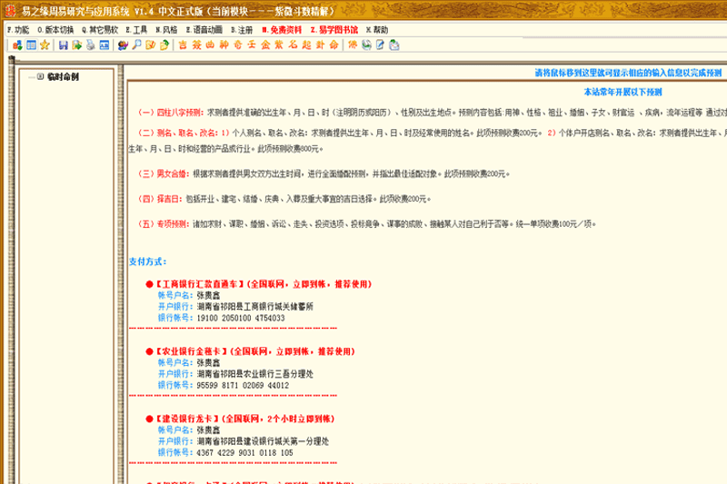Select the 命 module icon
Image resolution: width=727 pixels, height=484 pixels.
tap(334, 44)
